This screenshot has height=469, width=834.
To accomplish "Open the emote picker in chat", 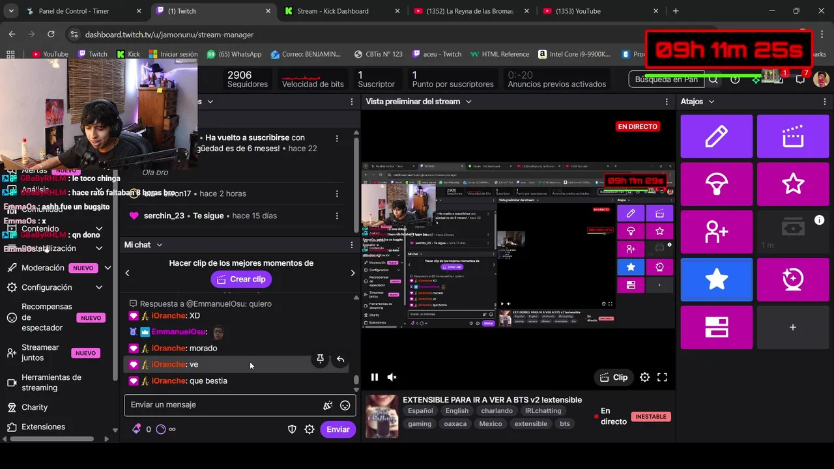I will tap(345, 405).
